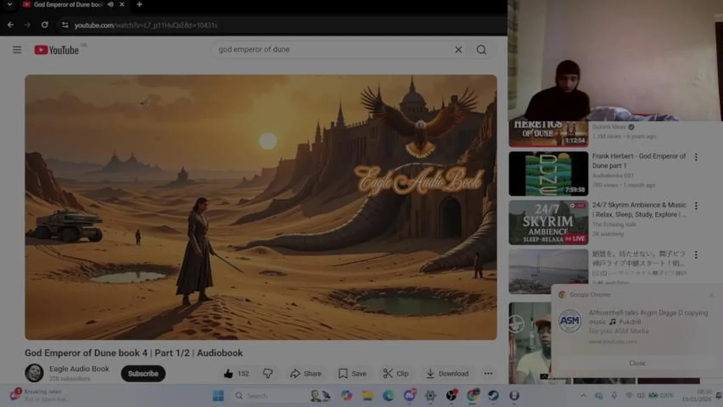Open notification bell in system tray
The height and width of the screenshot is (407, 723).
click(x=718, y=395)
